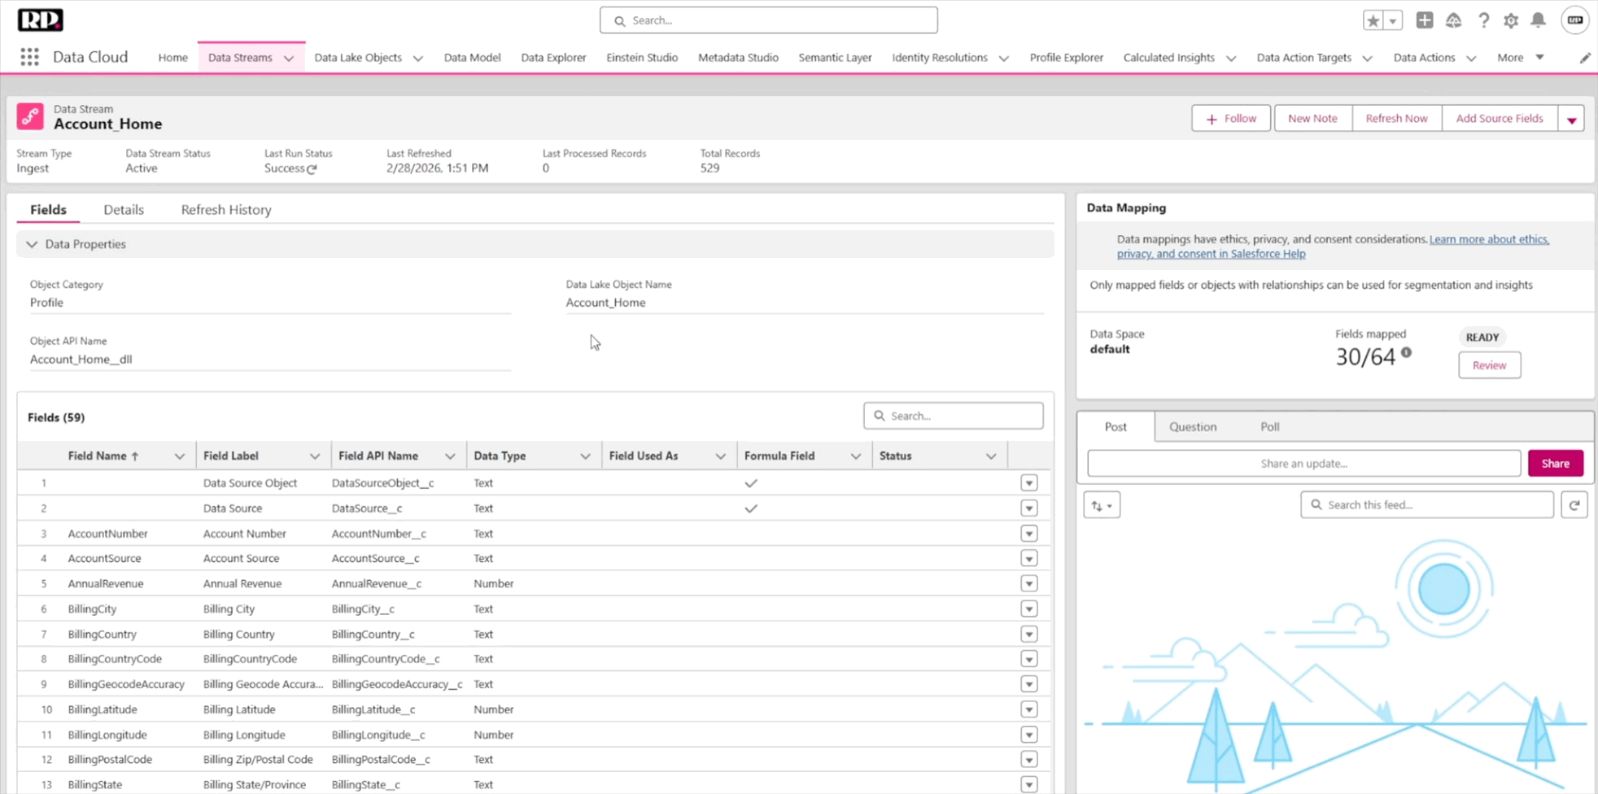Click the notifications bell icon

1538,20
